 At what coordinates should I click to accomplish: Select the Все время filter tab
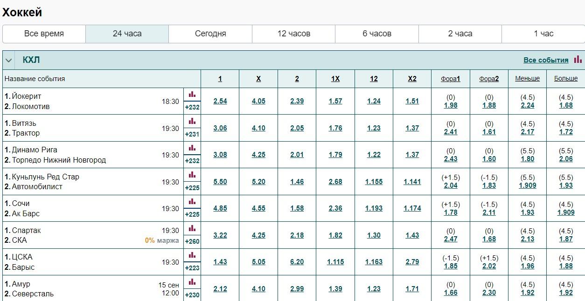[x=44, y=34]
